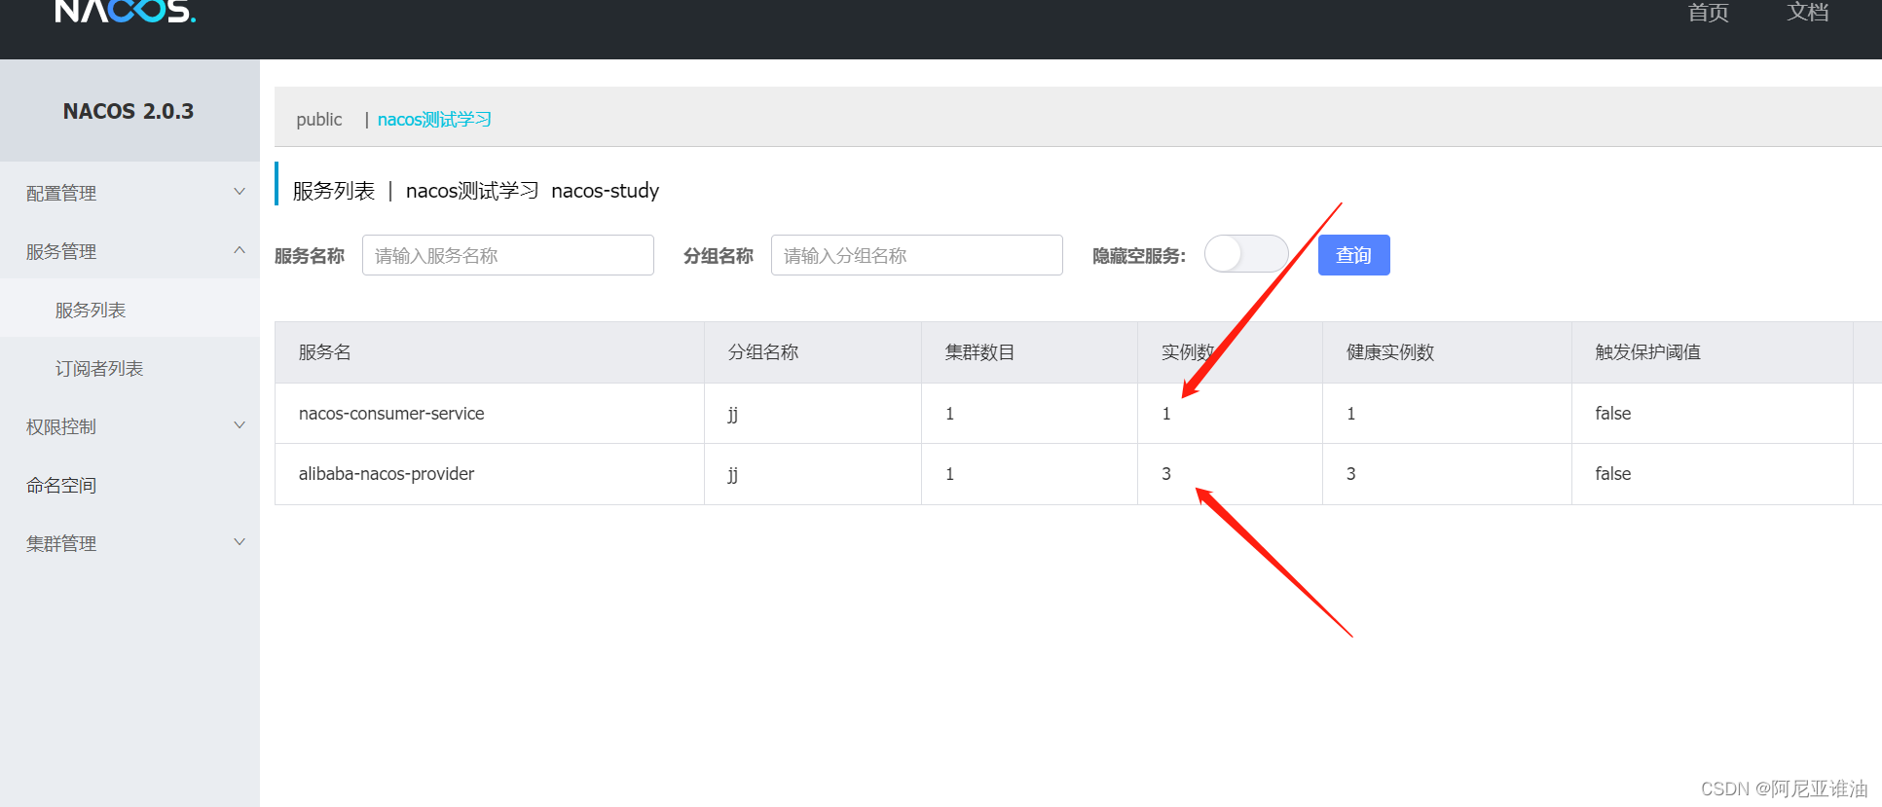Expand the 集群管理 menu chevron
The image size is (1882, 807).
tap(240, 542)
